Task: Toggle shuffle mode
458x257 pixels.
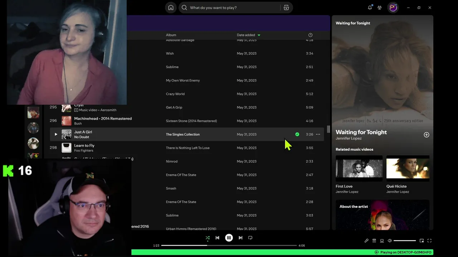Action: click(208, 238)
